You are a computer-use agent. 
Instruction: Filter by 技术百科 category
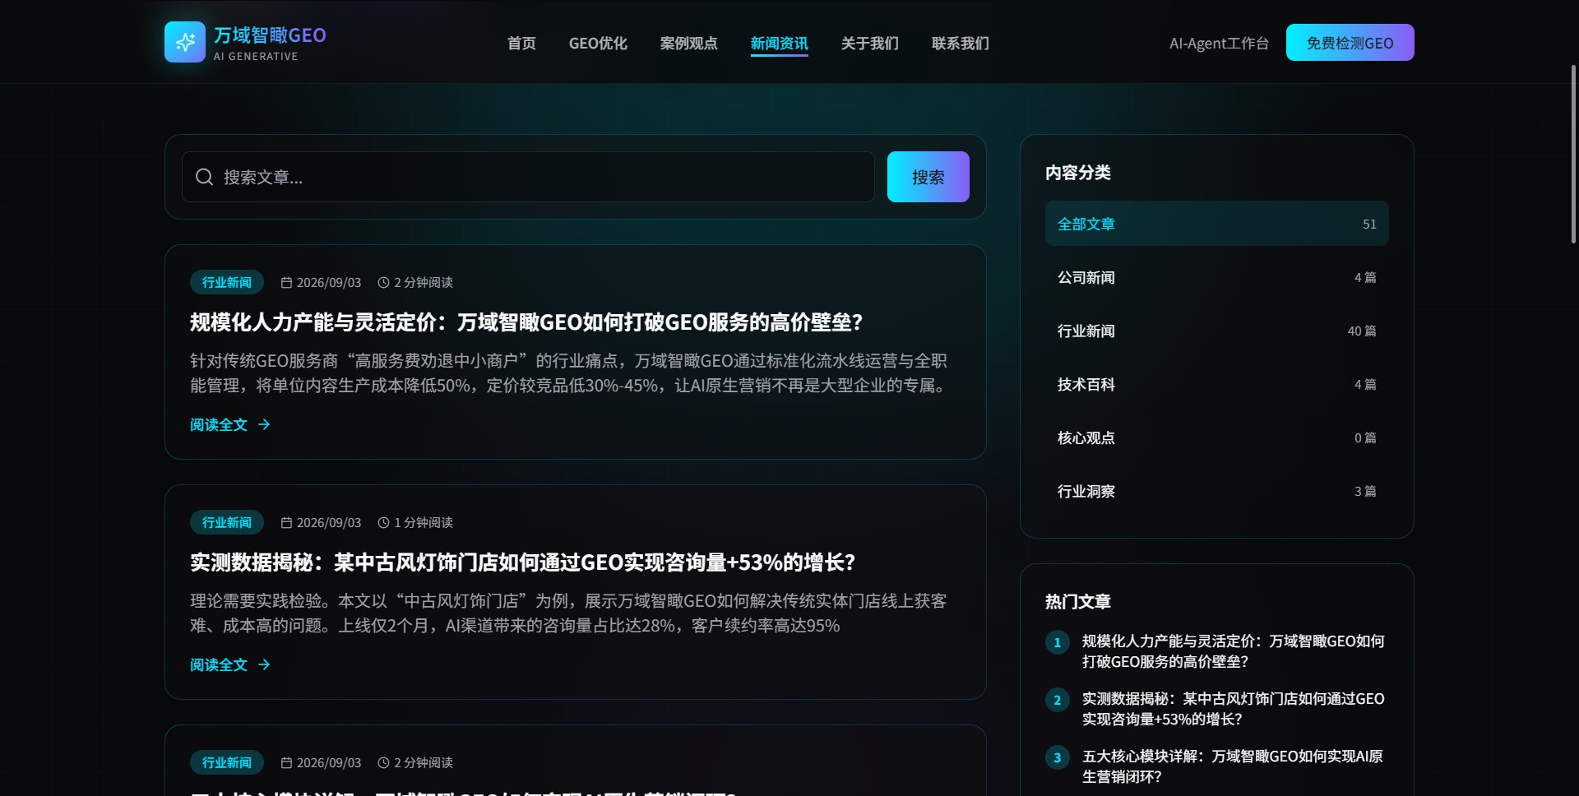[x=1216, y=384]
